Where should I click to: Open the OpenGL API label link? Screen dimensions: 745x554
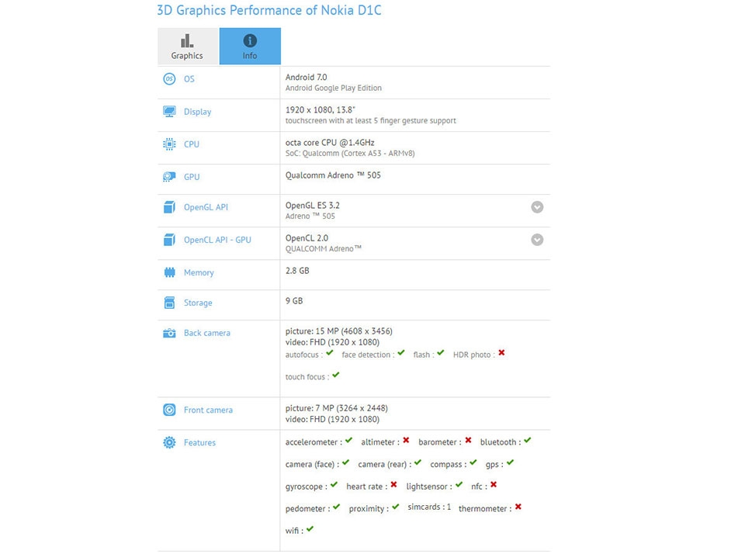coord(206,207)
